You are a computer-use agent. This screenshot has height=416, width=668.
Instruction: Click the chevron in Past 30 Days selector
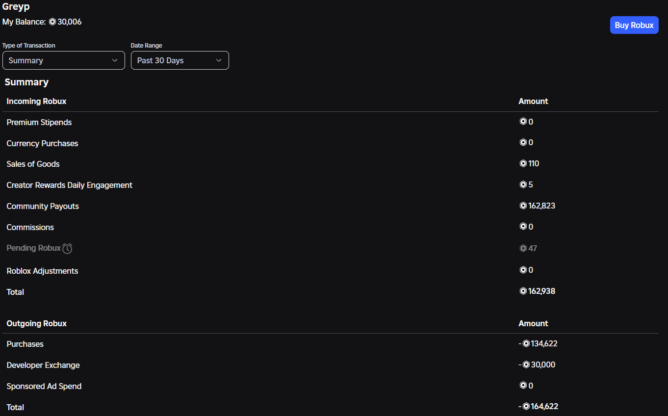[219, 60]
